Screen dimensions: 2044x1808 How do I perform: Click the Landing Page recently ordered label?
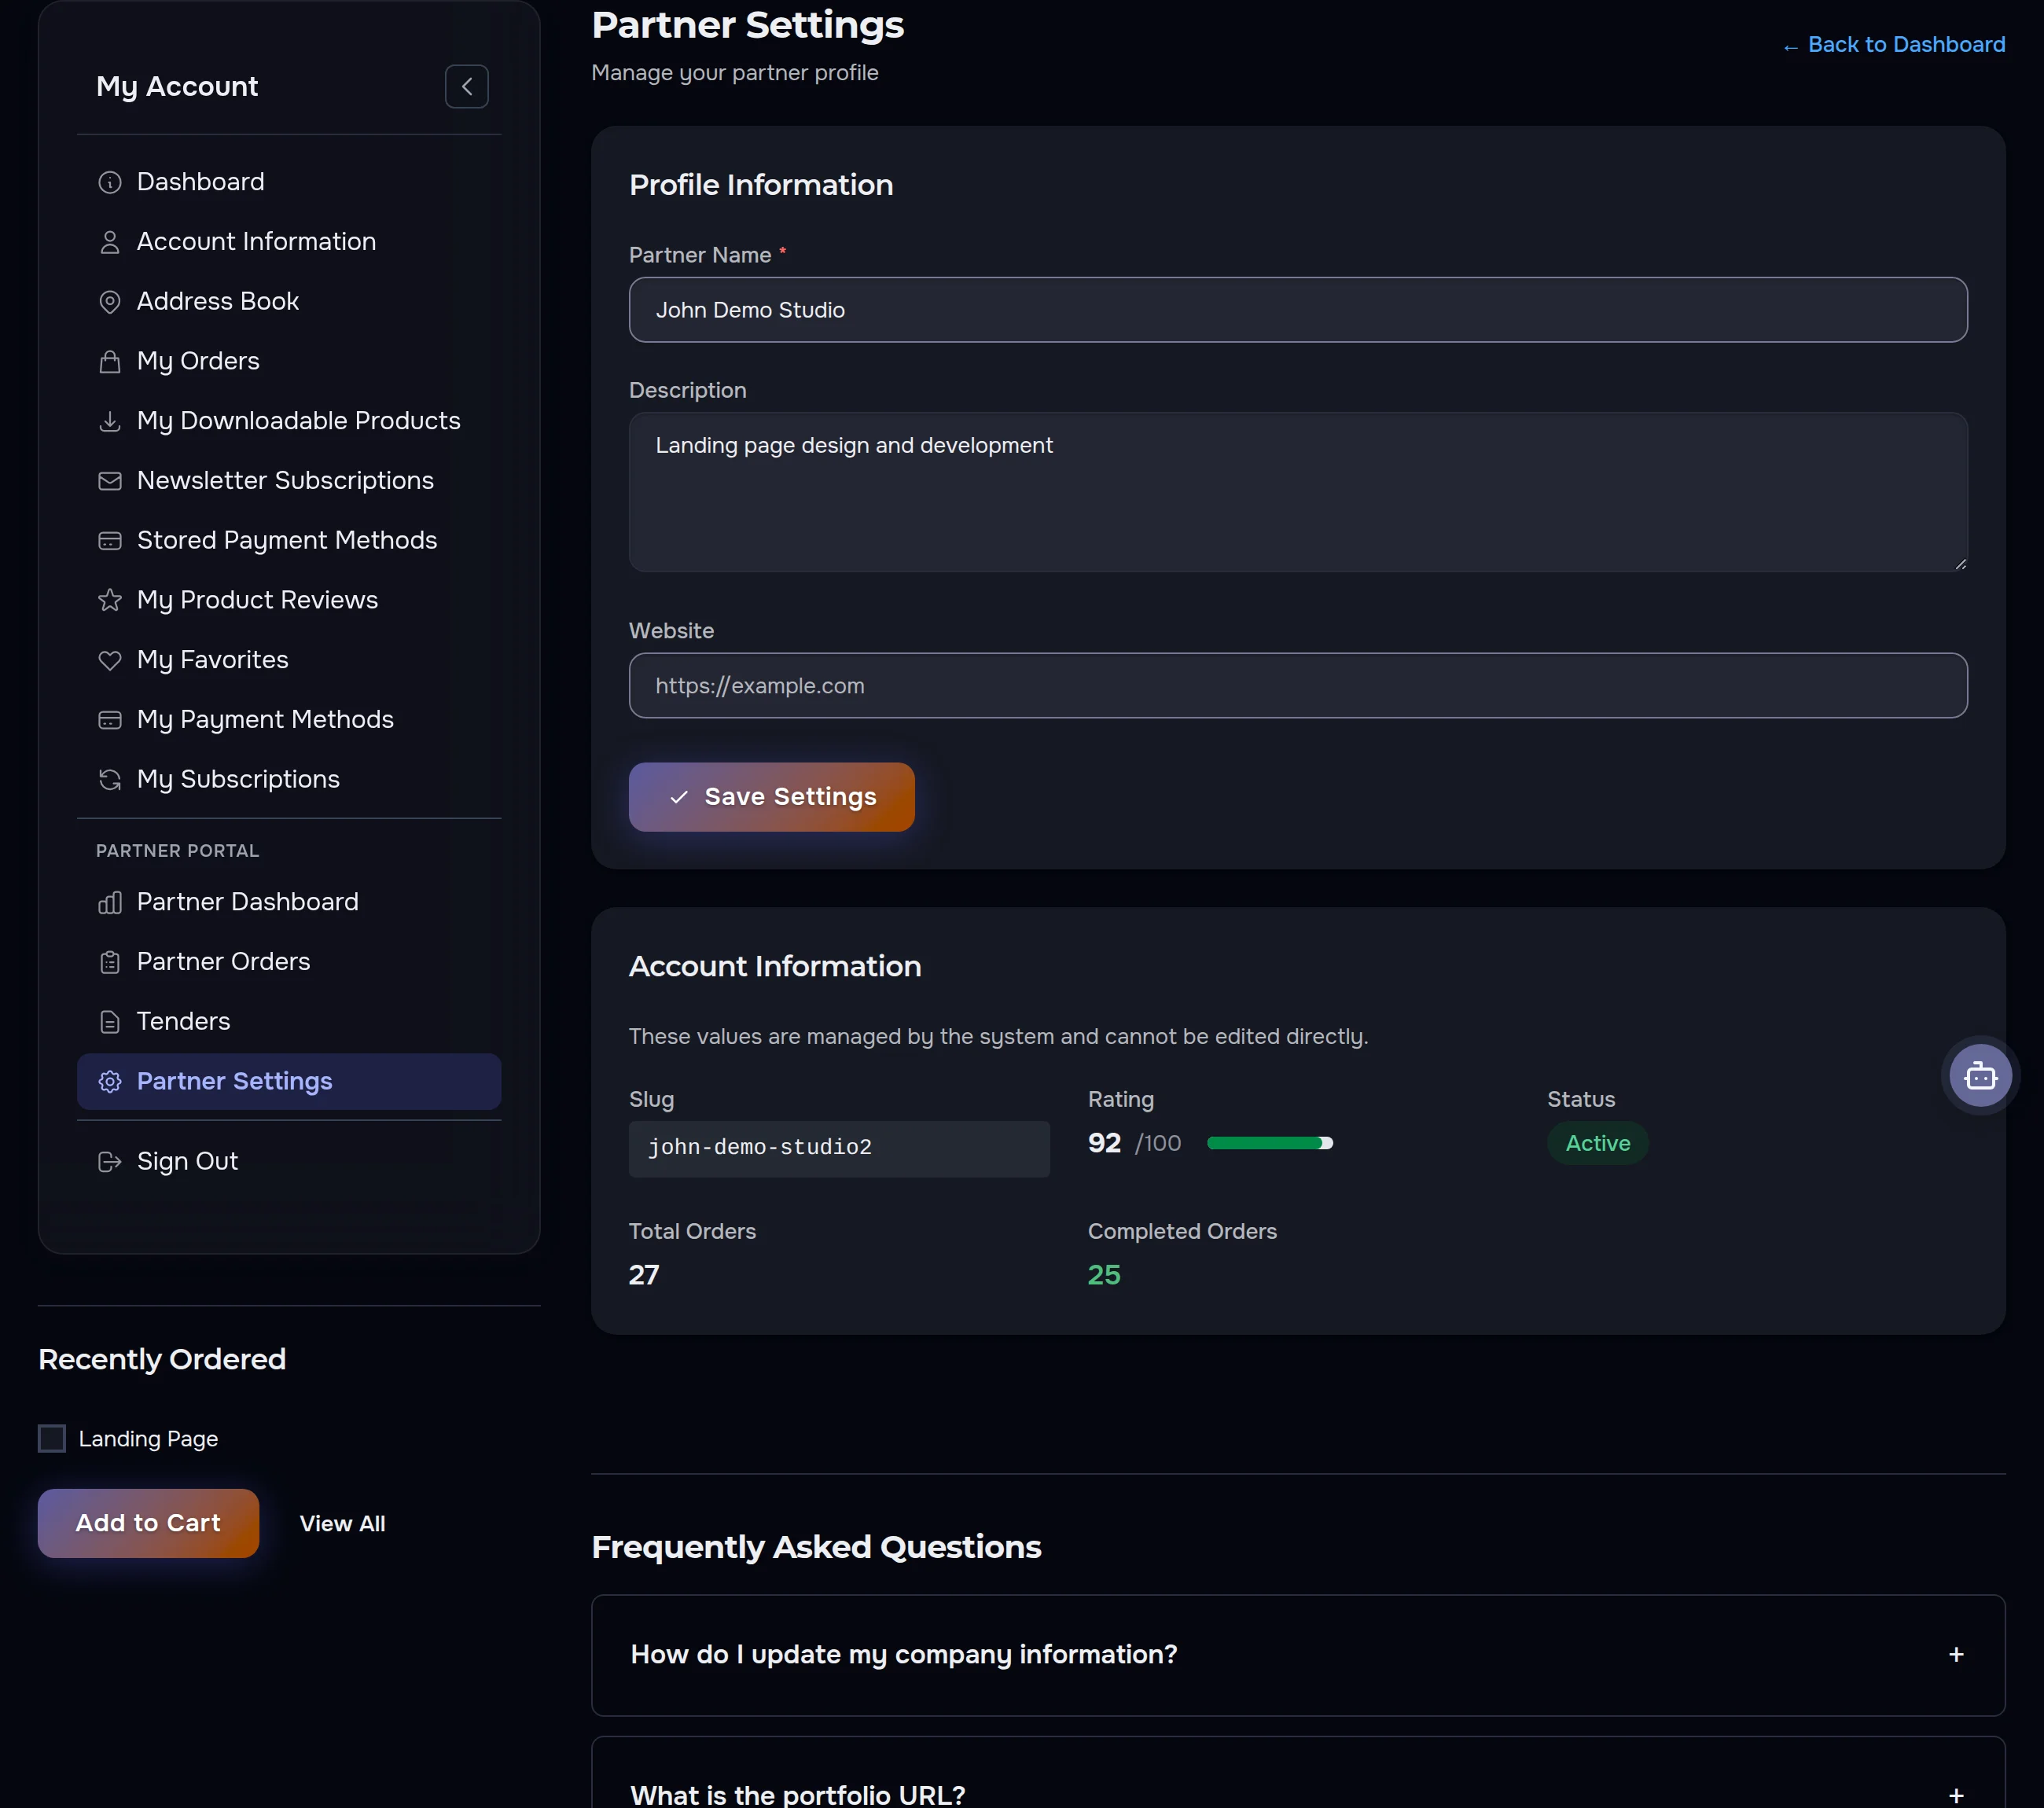[148, 1439]
